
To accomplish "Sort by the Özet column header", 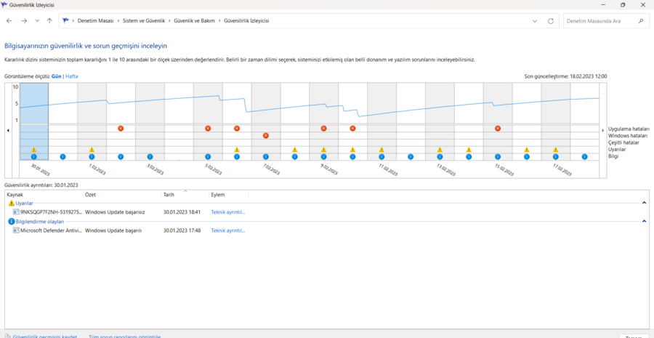I will pos(122,195).
